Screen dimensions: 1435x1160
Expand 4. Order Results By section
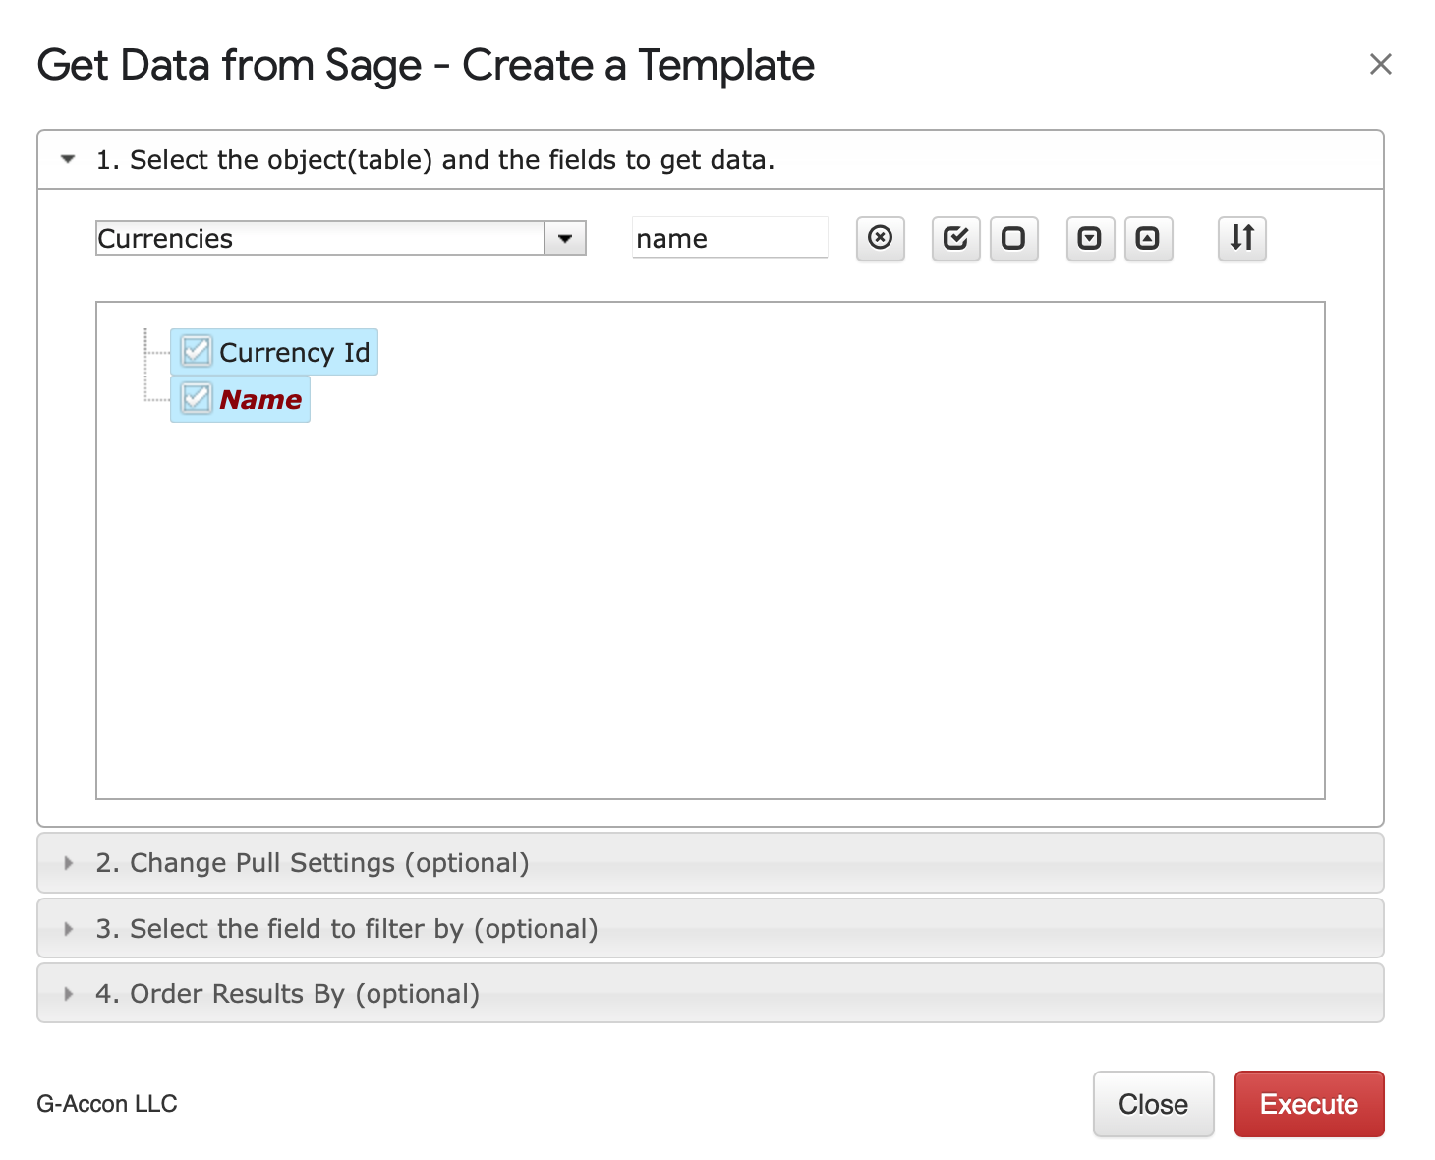pyautogui.click(x=710, y=994)
